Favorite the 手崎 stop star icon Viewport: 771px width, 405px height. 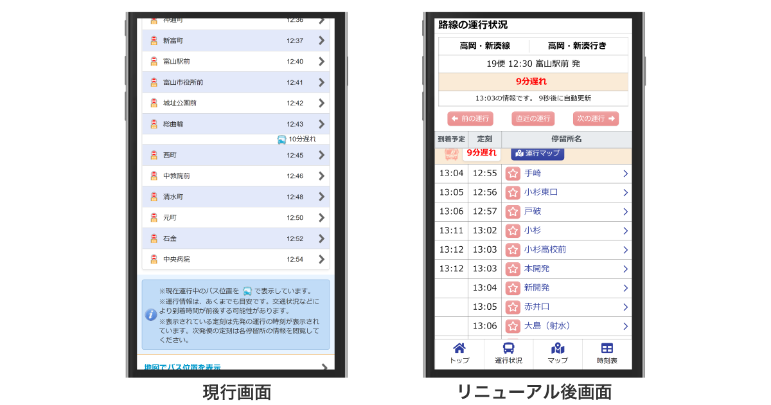(513, 174)
